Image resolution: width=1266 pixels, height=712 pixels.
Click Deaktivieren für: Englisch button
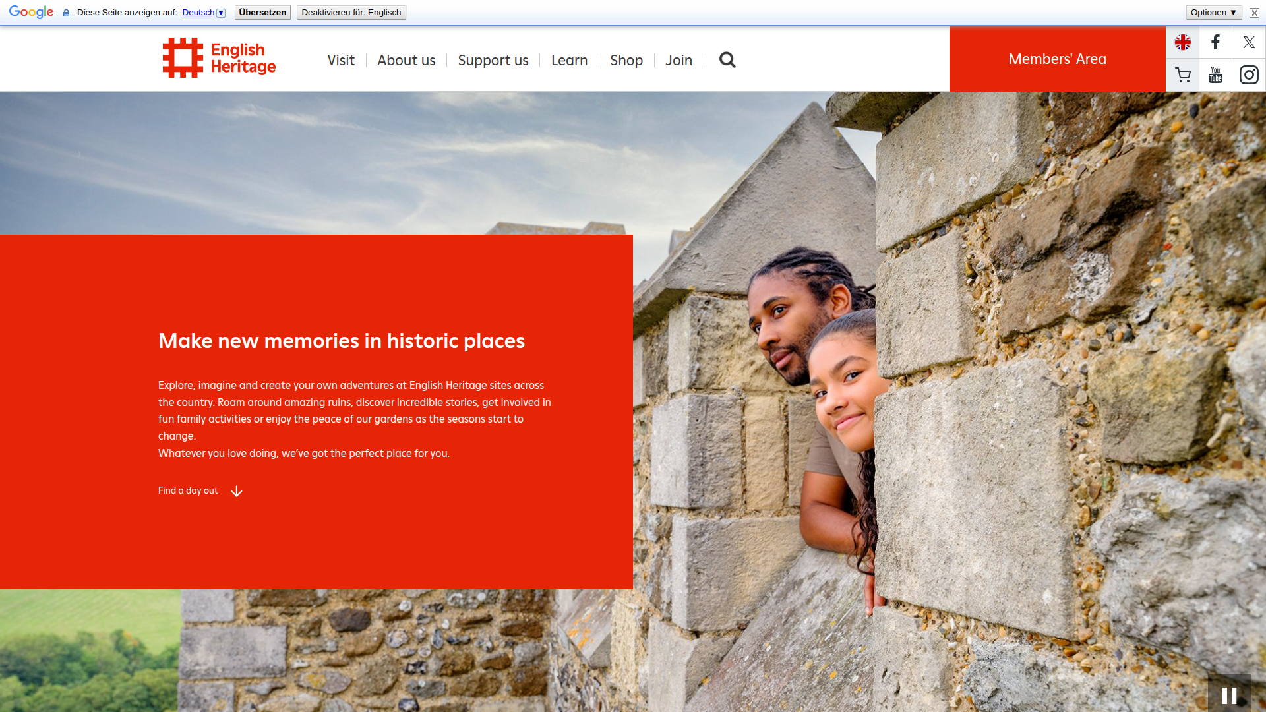coord(351,13)
